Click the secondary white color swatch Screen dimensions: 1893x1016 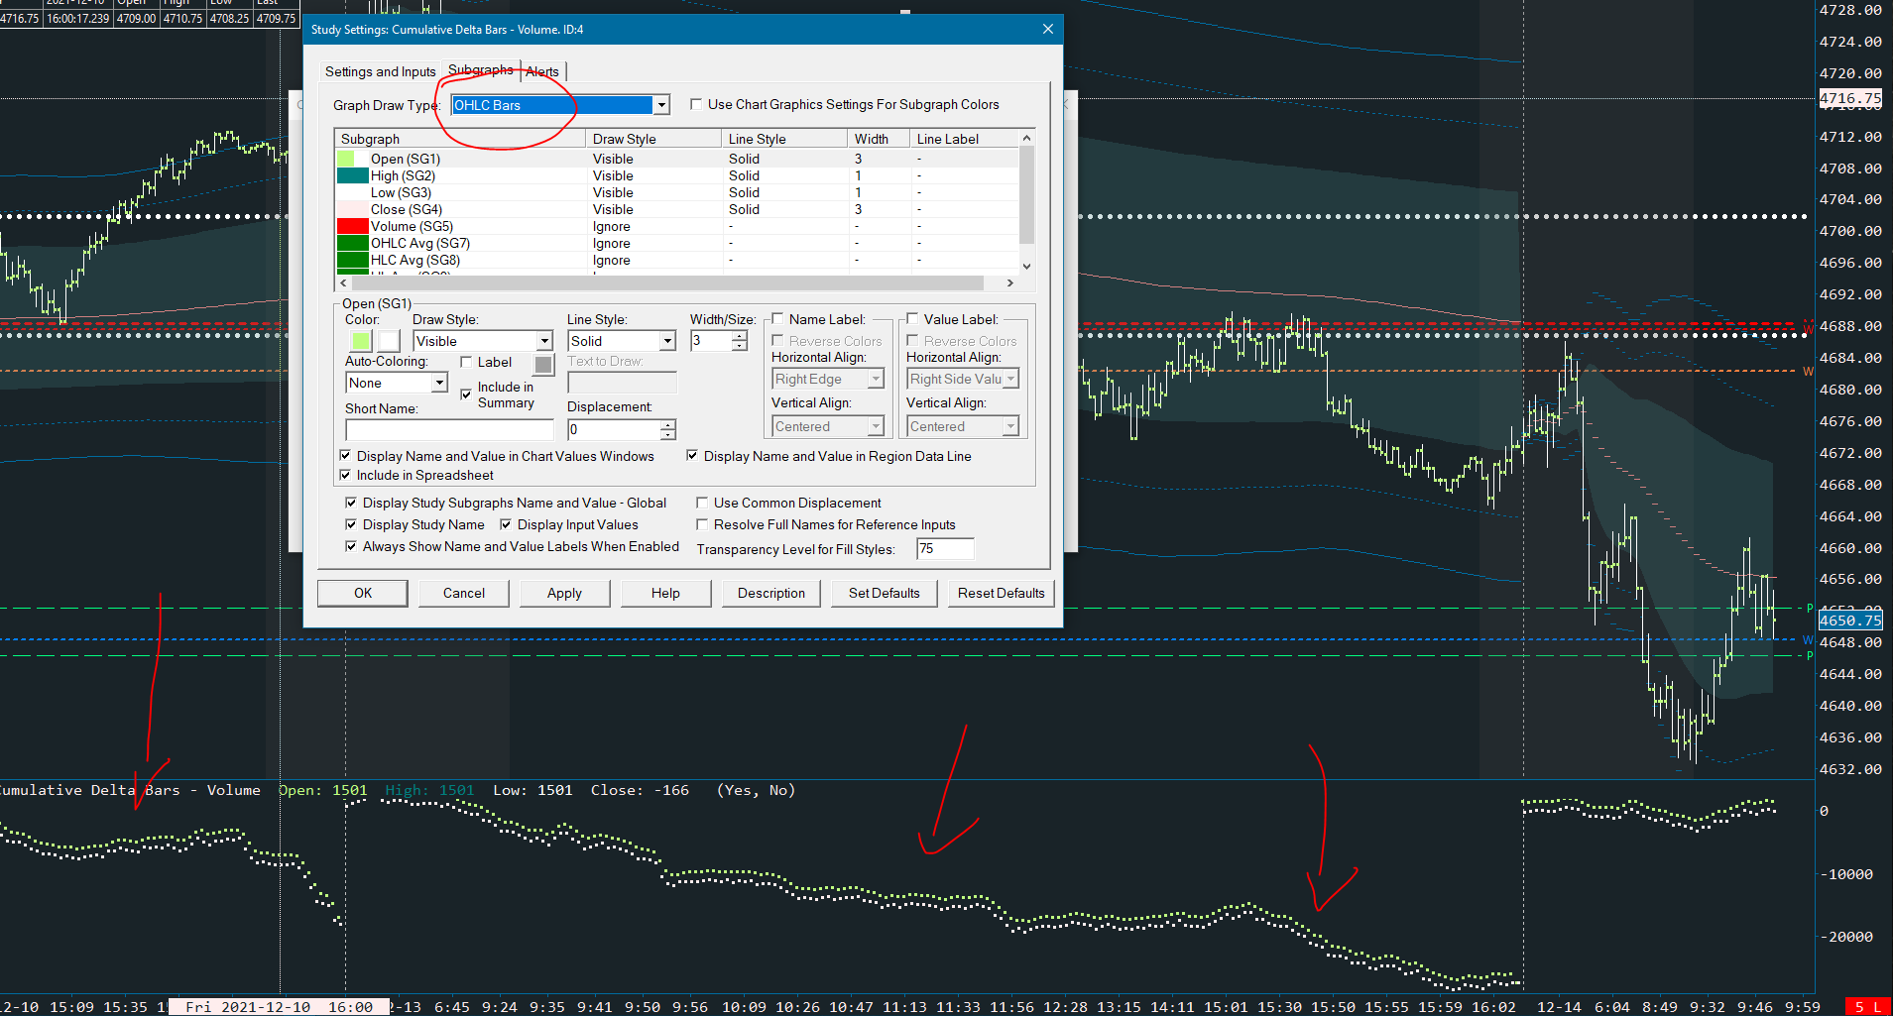pos(389,341)
